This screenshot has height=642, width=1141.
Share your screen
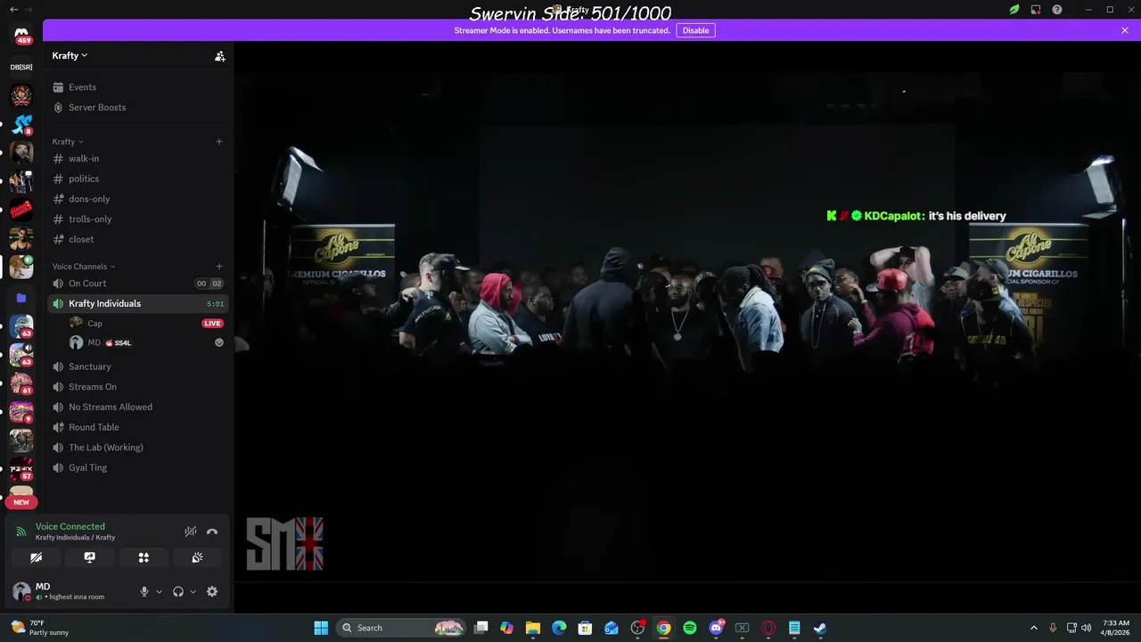click(90, 557)
